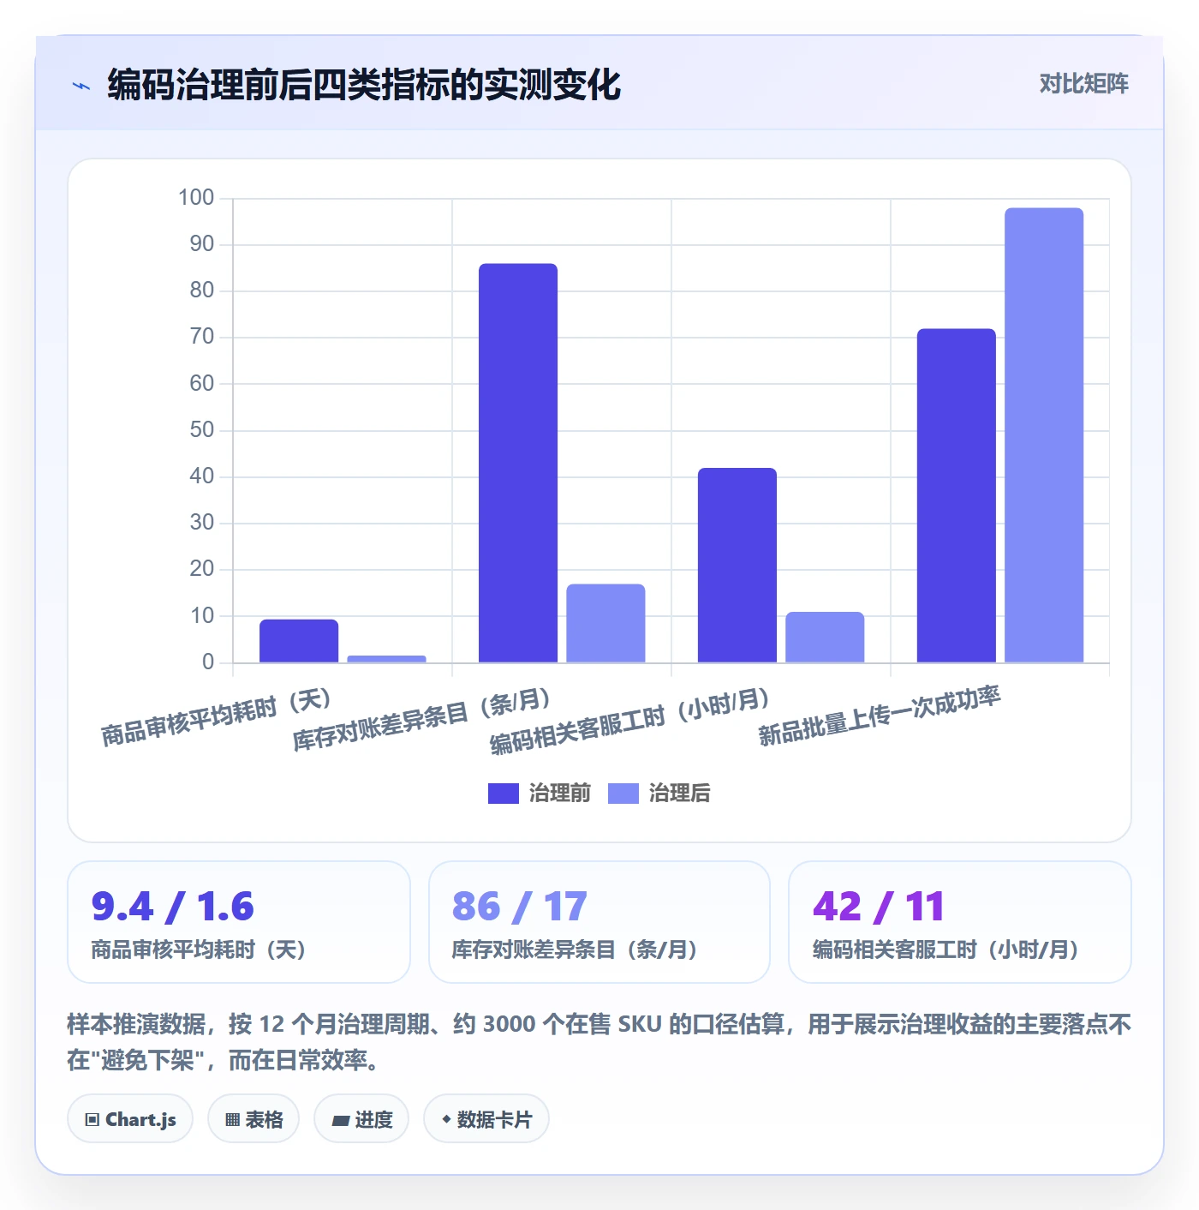Click the slanted axis label 商品审核平均耗时（天）

(x=218, y=717)
